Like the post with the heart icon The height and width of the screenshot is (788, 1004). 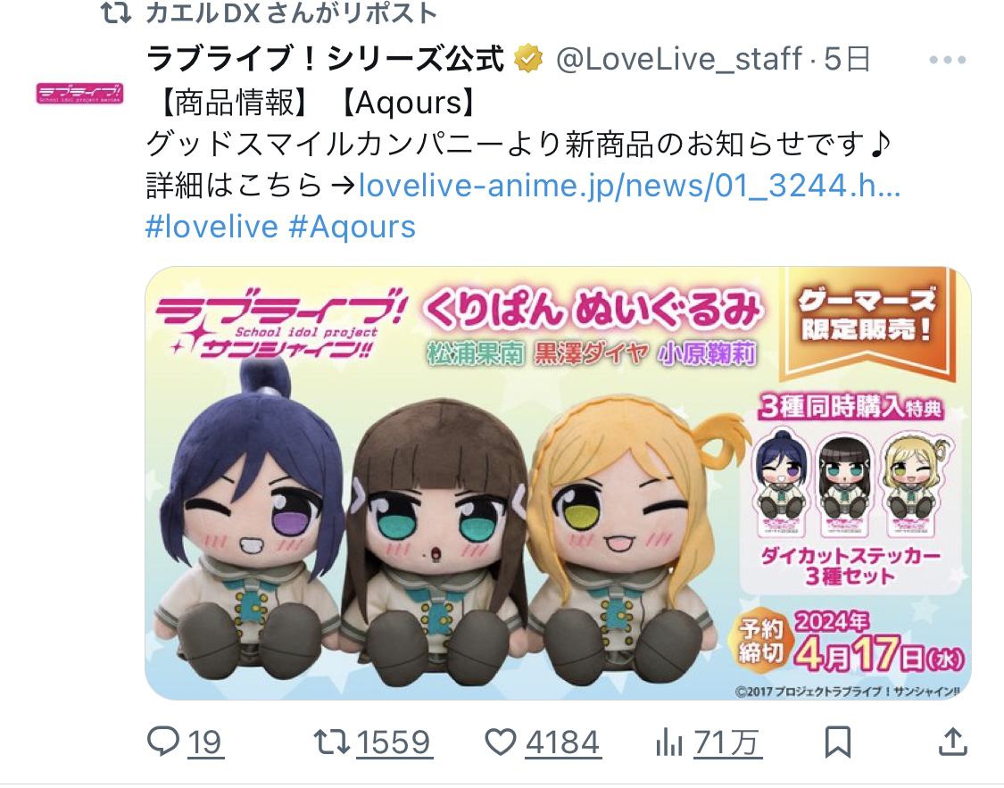500,742
